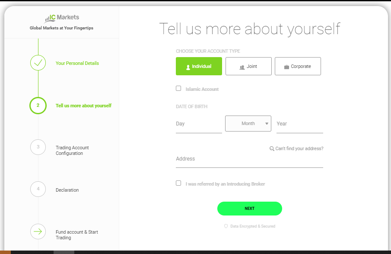
Task: Click the Data Encrypted & Secured text
Action: pyautogui.click(x=253, y=226)
